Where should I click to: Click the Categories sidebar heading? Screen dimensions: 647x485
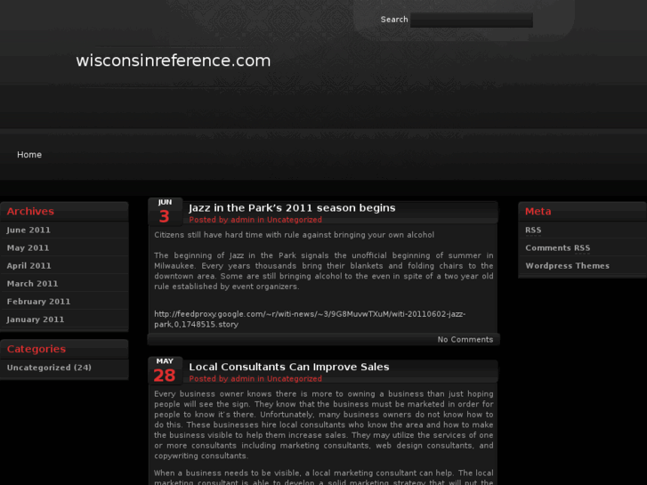(36, 349)
